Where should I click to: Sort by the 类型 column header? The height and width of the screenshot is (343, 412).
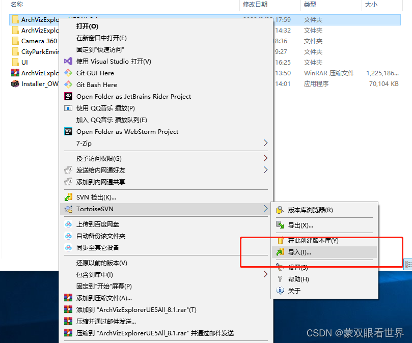pos(310,4)
